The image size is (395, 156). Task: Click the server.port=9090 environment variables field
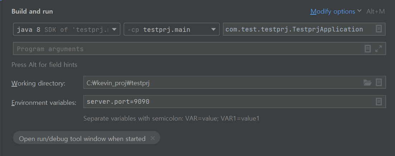235,102
